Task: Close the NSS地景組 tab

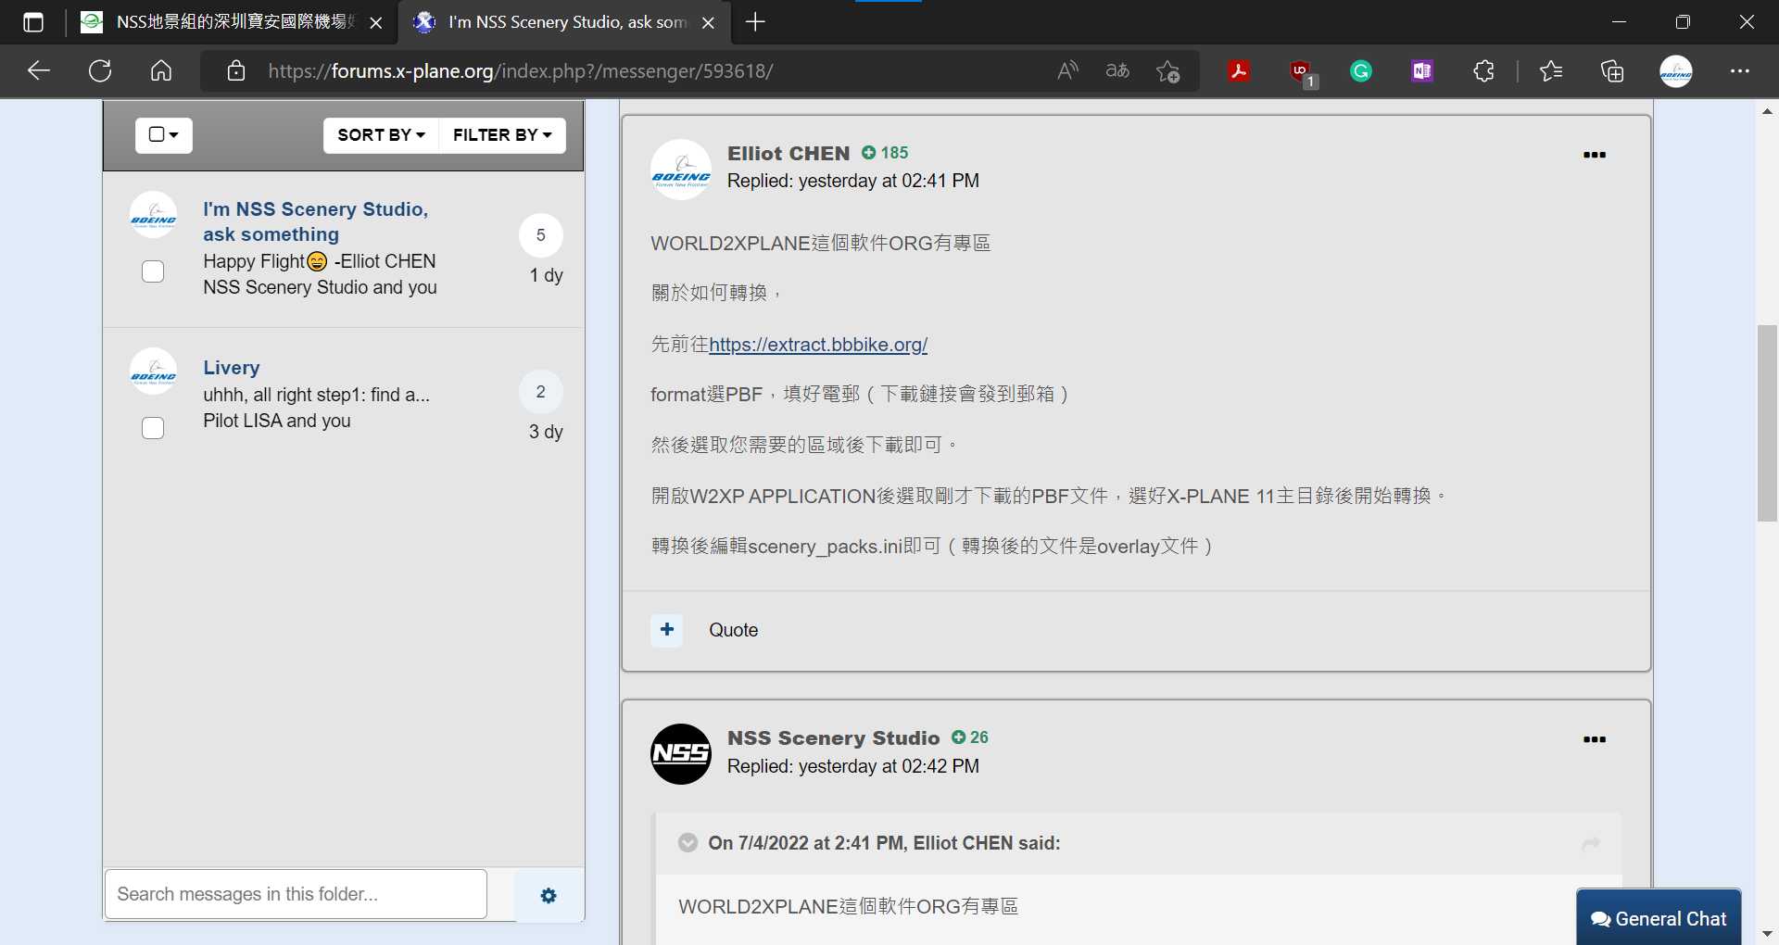Action: point(375,23)
